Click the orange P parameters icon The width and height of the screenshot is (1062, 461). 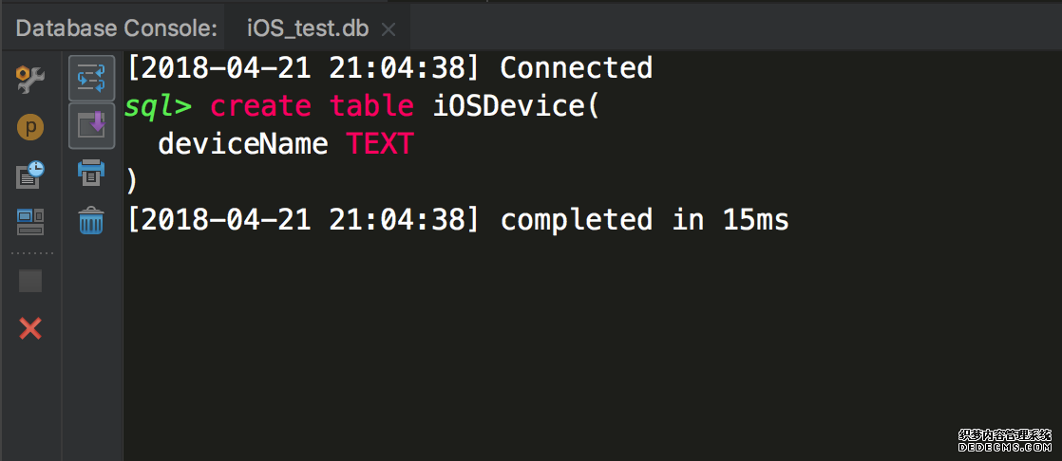[x=30, y=127]
